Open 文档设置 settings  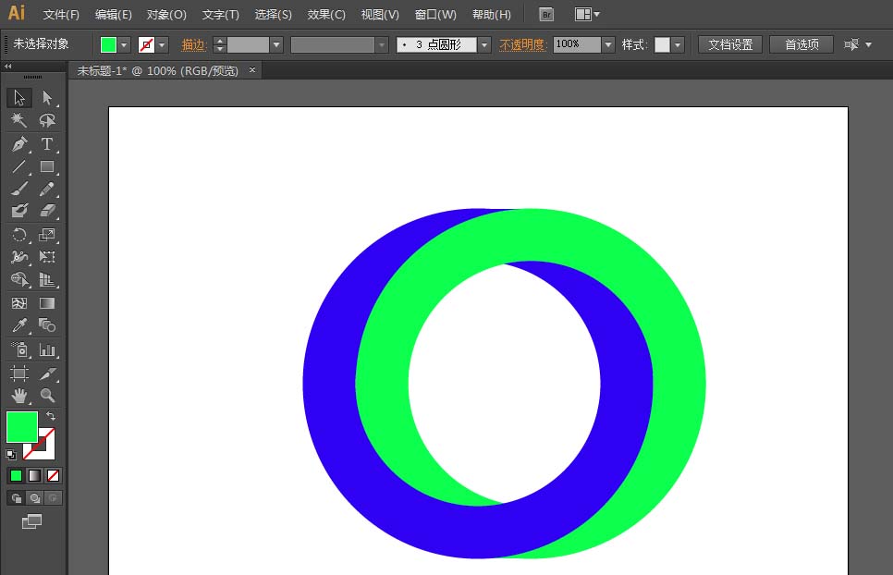pyautogui.click(x=729, y=43)
